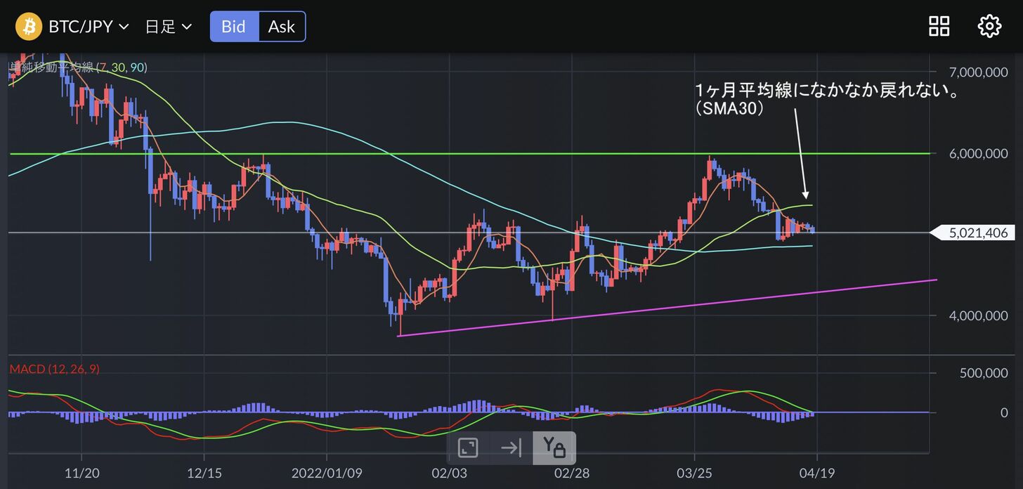This screenshot has height=489, width=1023.
Task: Click the Bitcoin coin logo
Action: [x=29, y=27]
